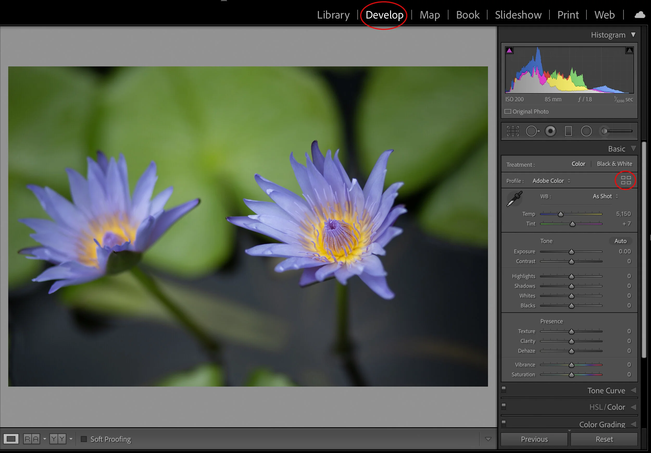Screen dimensions: 651x453
Task: Click the cloud sync icon
Action: pyautogui.click(x=640, y=15)
